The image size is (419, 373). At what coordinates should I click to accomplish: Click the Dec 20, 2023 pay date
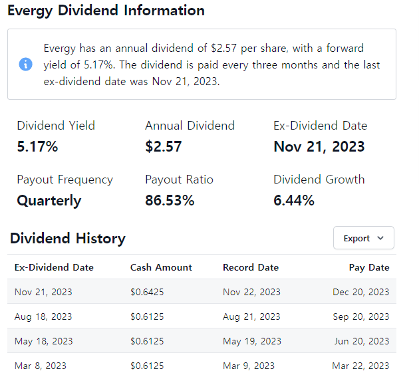coord(361,292)
